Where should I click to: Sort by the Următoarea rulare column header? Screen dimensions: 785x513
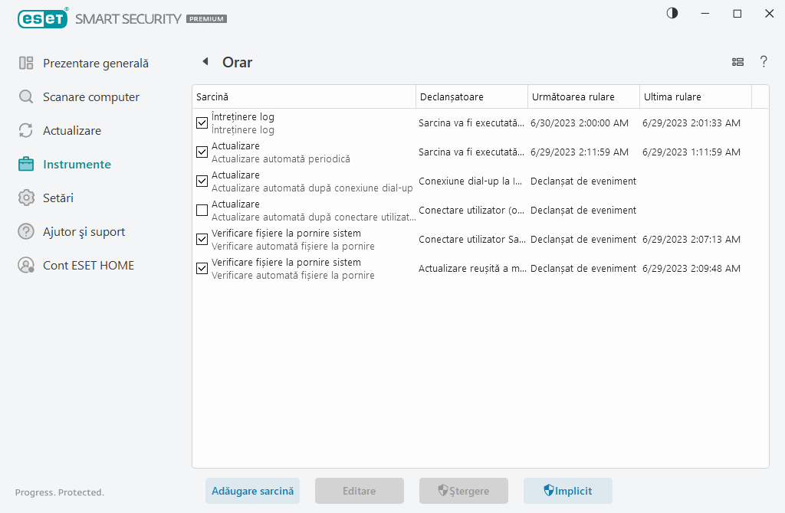point(583,96)
